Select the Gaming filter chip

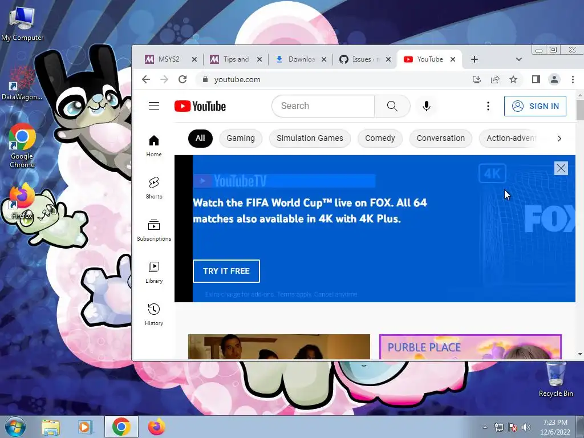(x=241, y=138)
